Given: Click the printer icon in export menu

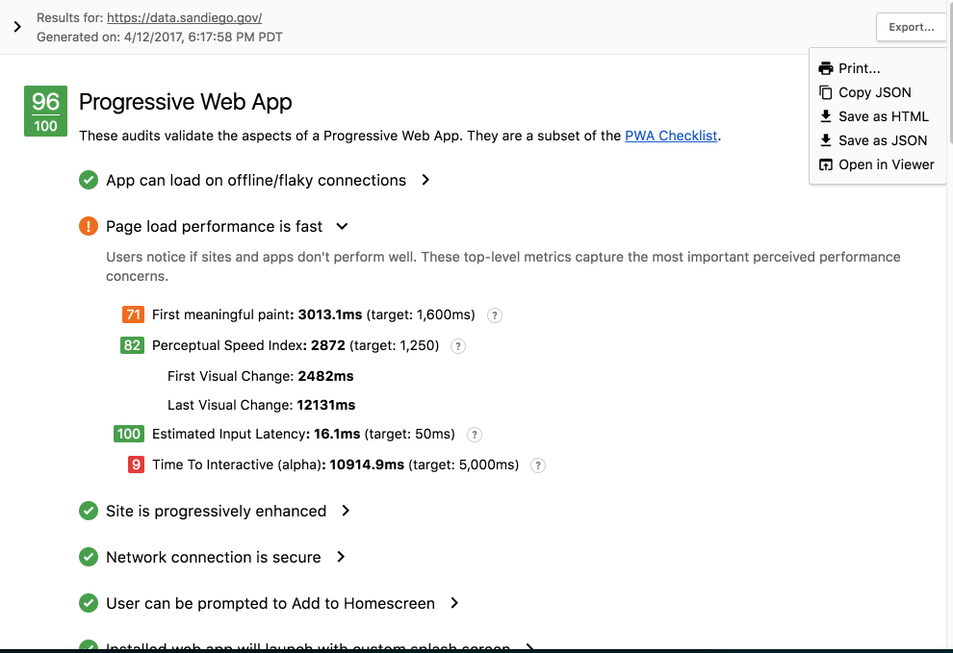Looking at the screenshot, I should point(825,68).
